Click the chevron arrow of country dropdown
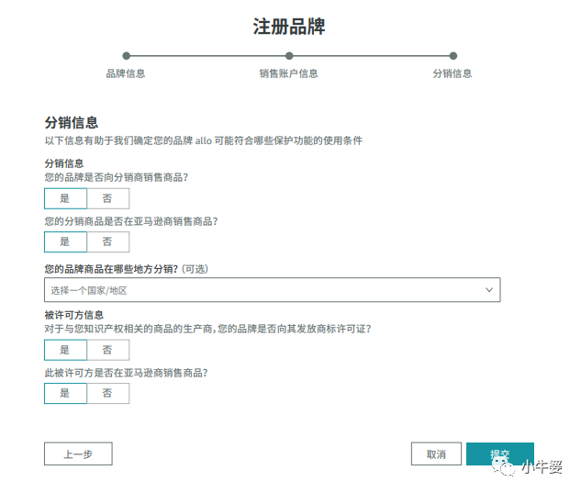The image size is (581, 493). pyautogui.click(x=489, y=290)
